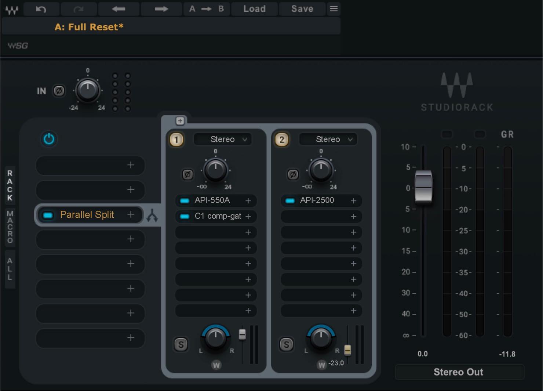Click the -11.8 gain reduction value
543x391 pixels.
click(507, 354)
